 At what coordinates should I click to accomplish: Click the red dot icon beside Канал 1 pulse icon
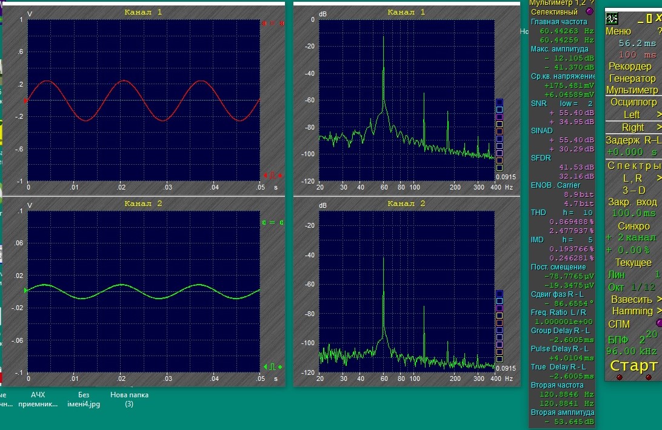click(x=280, y=176)
